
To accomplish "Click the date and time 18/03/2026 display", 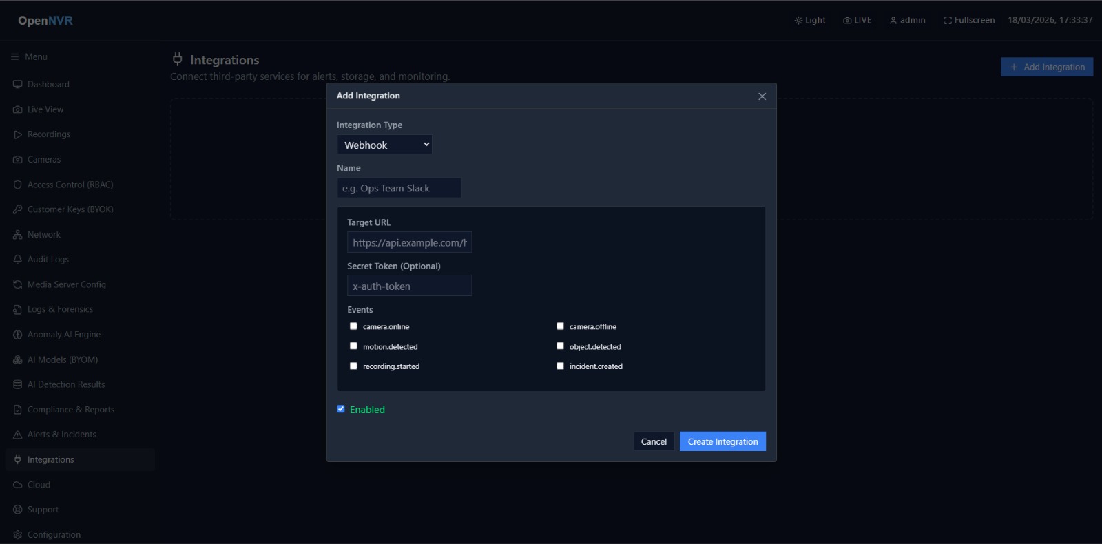I will [1050, 20].
